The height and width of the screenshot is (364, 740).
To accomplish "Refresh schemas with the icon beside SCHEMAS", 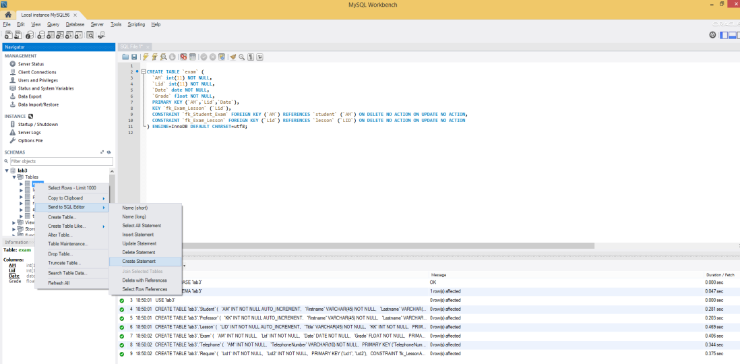I will click(109, 152).
